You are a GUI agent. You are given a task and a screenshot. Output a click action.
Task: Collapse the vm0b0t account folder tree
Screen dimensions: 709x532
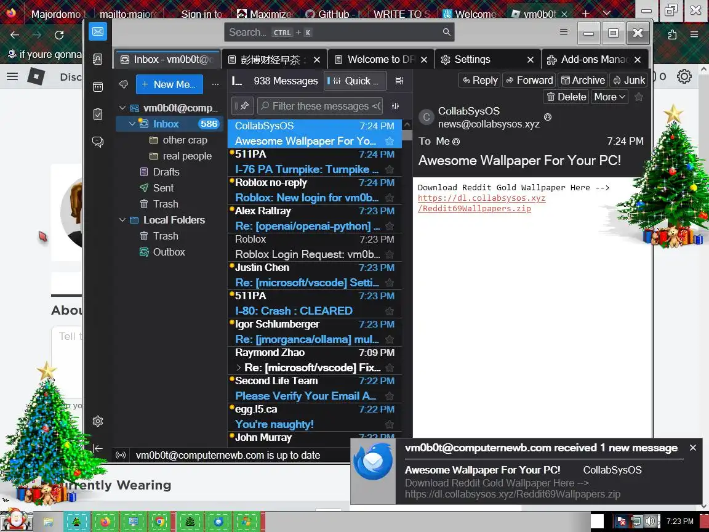pyautogui.click(x=122, y=108)
